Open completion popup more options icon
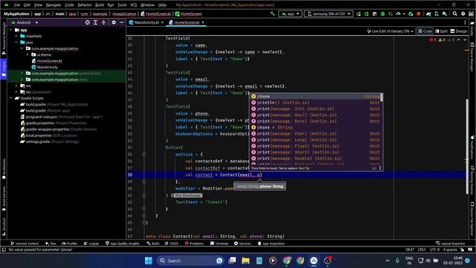Viewport: 476px width, 268px height. pyautogui.click(x=380, y=168)
